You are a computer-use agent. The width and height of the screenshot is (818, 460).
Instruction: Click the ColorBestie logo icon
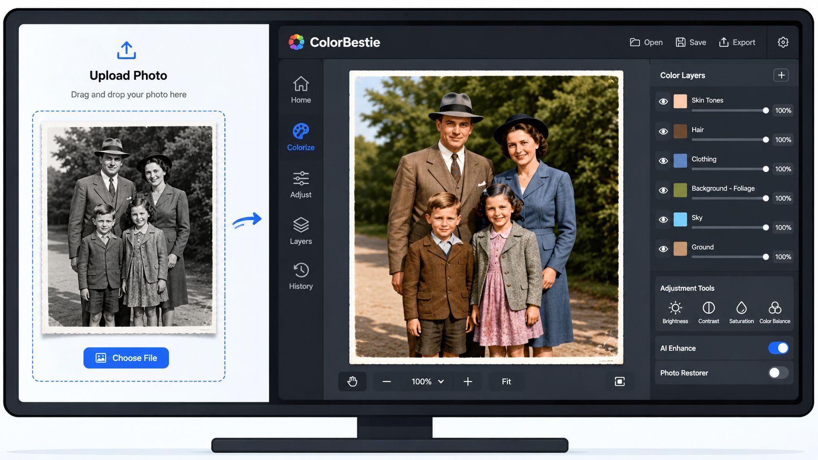[x=296, y=42]
